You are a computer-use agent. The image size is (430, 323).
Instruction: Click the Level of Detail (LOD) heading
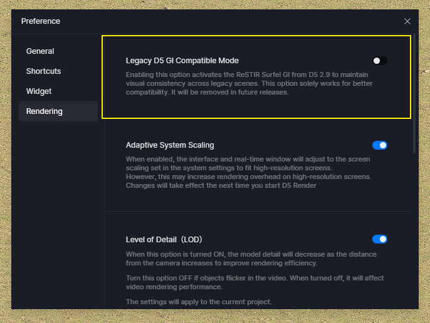(x=164, y=240)
